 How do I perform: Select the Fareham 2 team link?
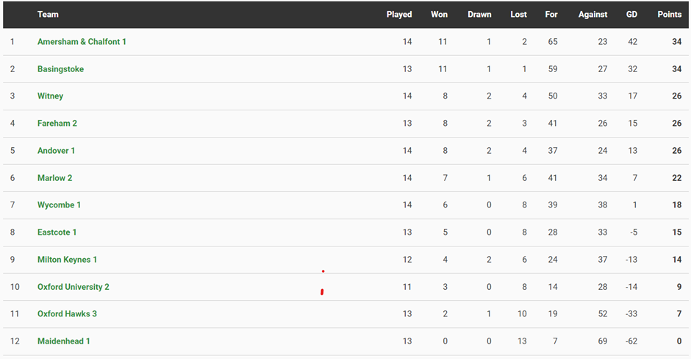point(57,124)
